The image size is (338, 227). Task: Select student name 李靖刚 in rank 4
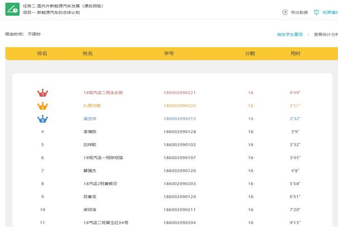[90, 132]
